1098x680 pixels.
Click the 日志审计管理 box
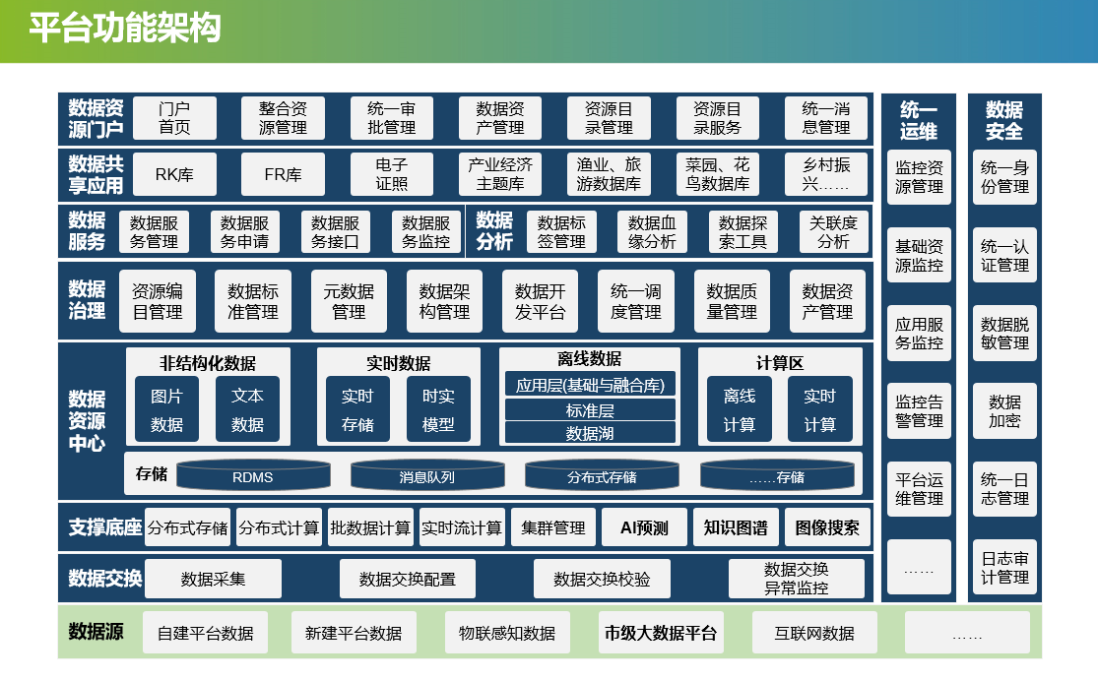coord(1004,568)
